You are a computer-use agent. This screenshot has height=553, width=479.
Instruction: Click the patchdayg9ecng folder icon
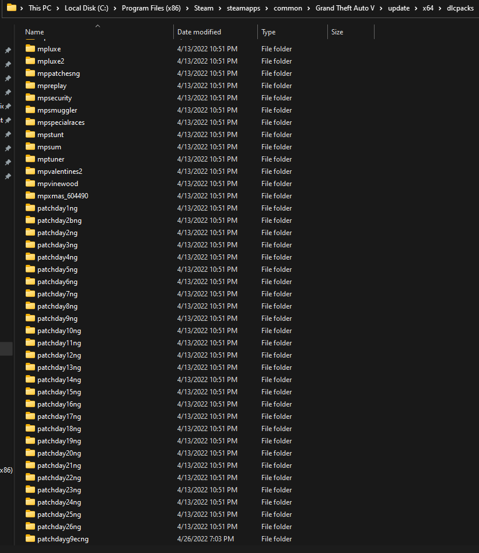pos(30,539)
